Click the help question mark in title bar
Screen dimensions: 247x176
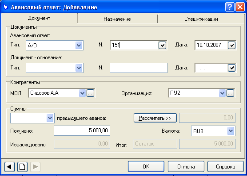coord(230,7)
